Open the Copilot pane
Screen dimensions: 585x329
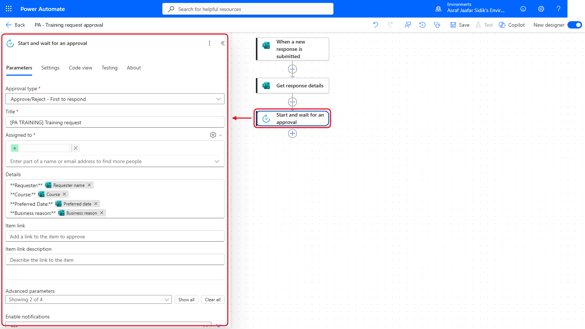512,25
